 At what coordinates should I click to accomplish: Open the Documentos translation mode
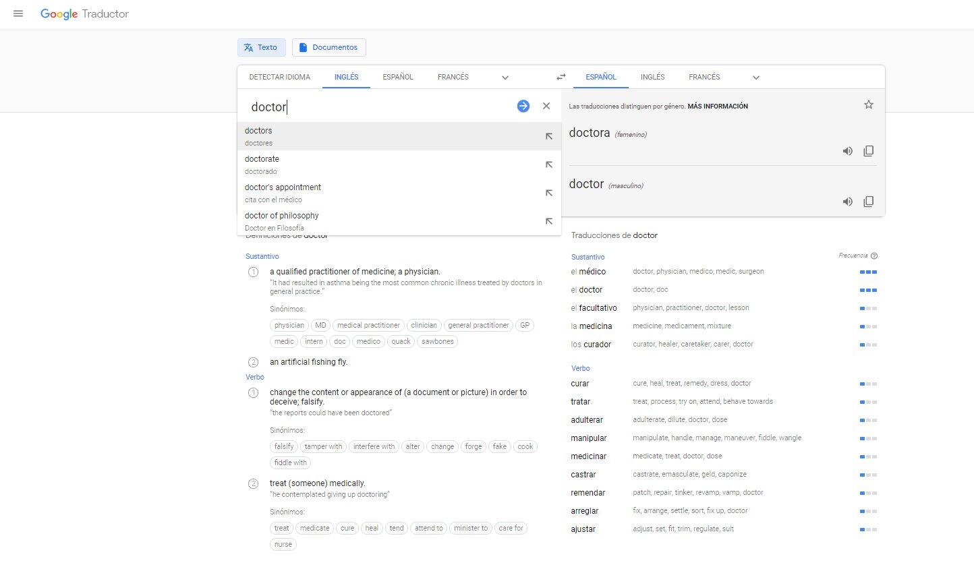click(x=328, y=47)
